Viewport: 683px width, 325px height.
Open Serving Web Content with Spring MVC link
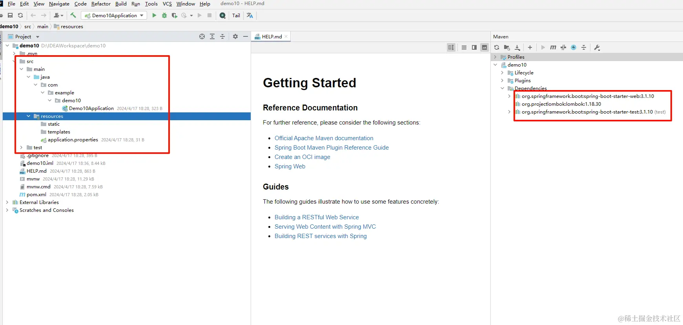325,227
